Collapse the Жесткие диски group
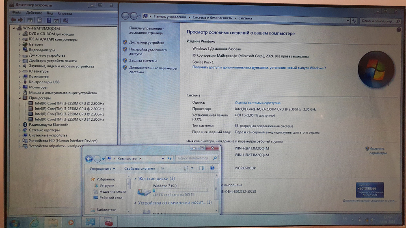Viewport: 406px width, 228px height. point(136,179)
